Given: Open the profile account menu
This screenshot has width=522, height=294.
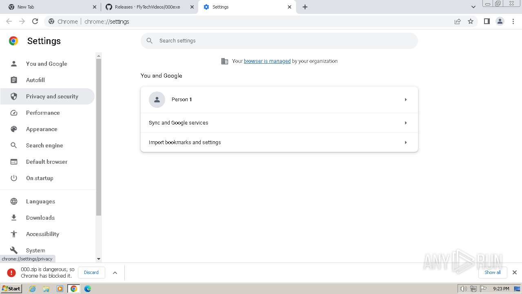Looking at the screenshot, I should click(x=500, y=21).
